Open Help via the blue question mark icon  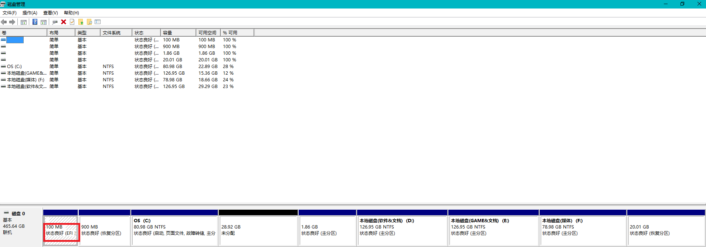35,22
